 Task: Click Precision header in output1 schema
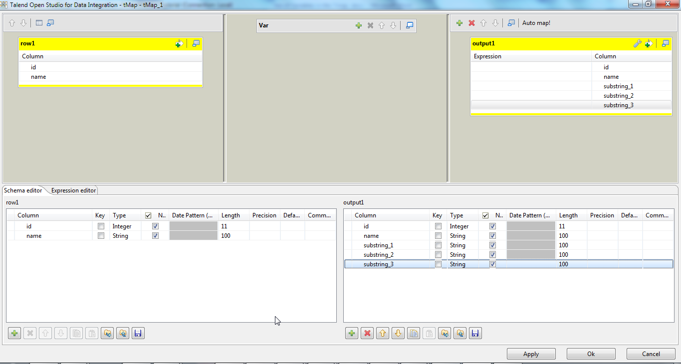click(602, 215)
